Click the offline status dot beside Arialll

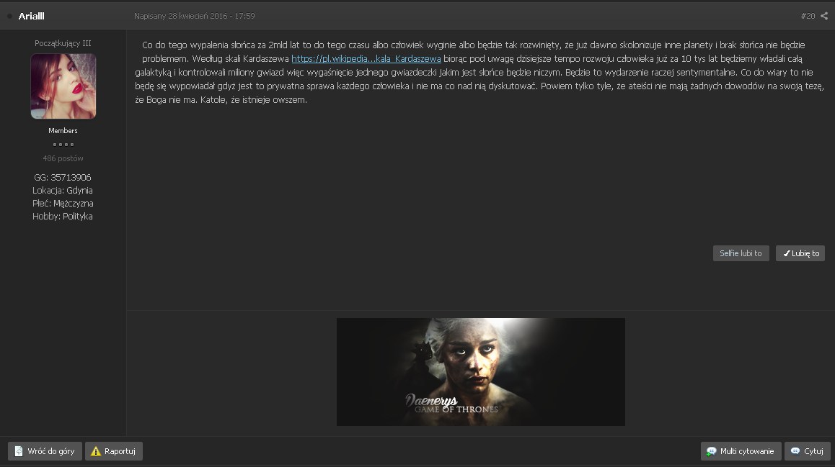(x=9, y=16)
